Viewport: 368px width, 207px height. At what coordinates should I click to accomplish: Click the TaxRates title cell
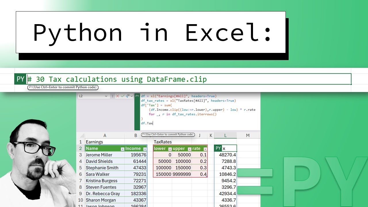tap(163, 142)
